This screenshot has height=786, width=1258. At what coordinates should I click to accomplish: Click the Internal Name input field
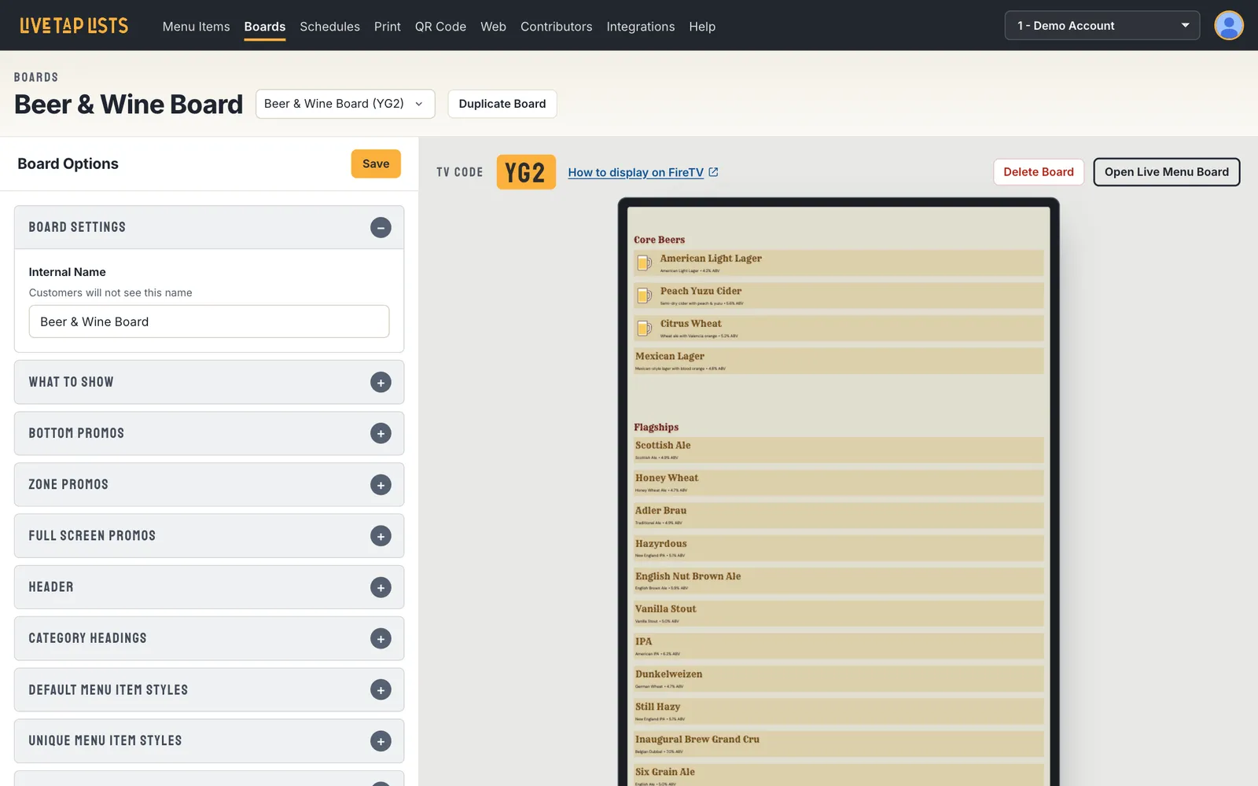(x=209, y=321)
